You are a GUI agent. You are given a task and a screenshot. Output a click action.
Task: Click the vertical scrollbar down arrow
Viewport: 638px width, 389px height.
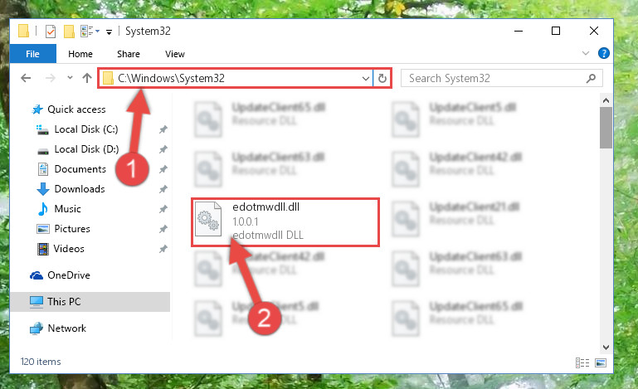click(x=606, y=347)
